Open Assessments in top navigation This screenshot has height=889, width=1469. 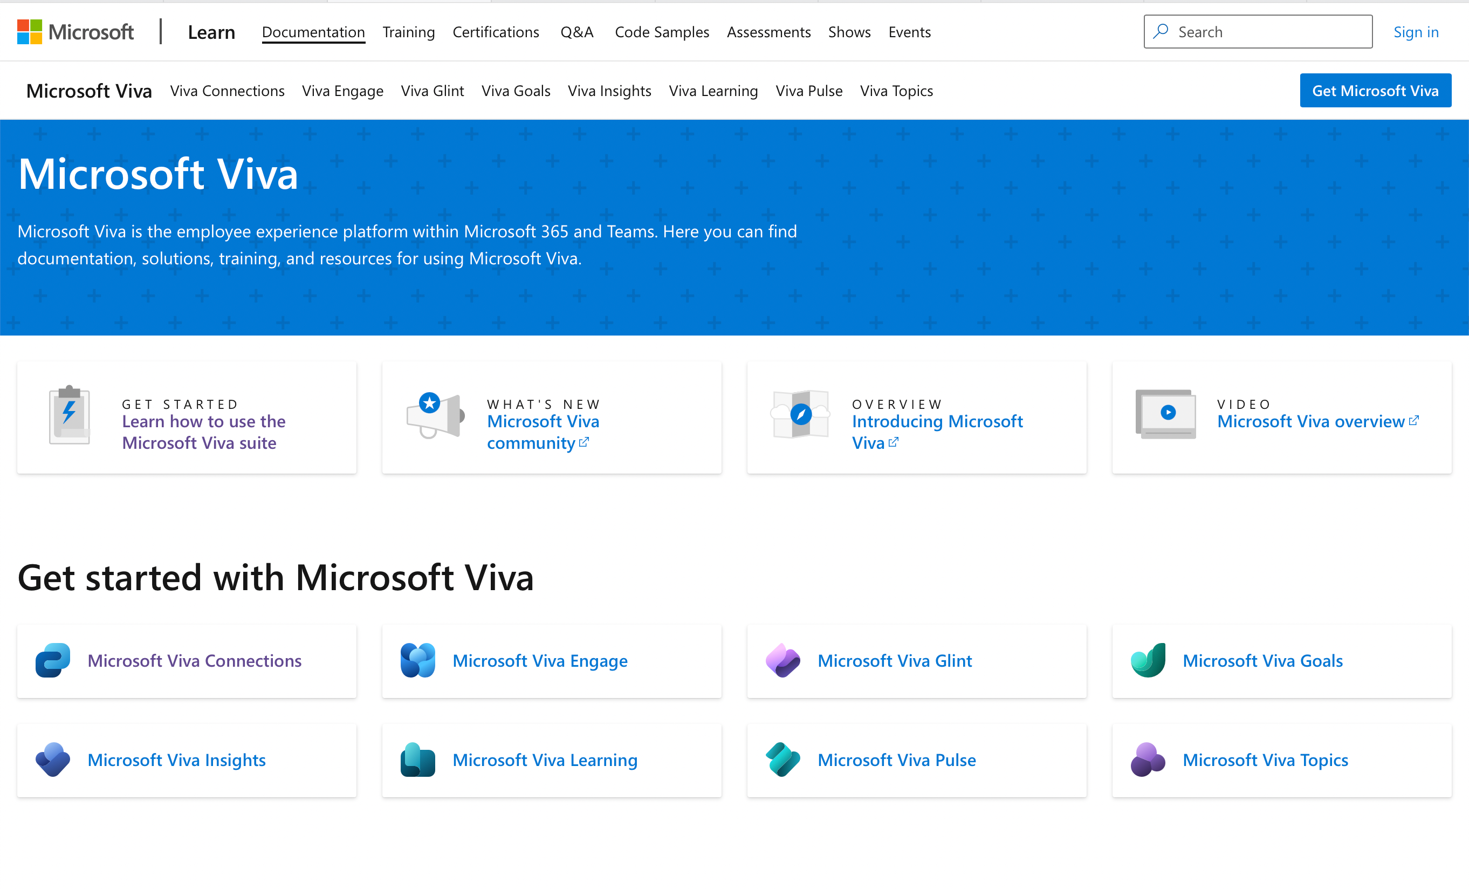click(769, 32)
